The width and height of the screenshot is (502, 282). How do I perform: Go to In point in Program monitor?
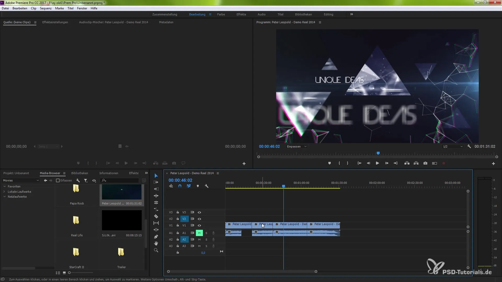coord(360,163)
